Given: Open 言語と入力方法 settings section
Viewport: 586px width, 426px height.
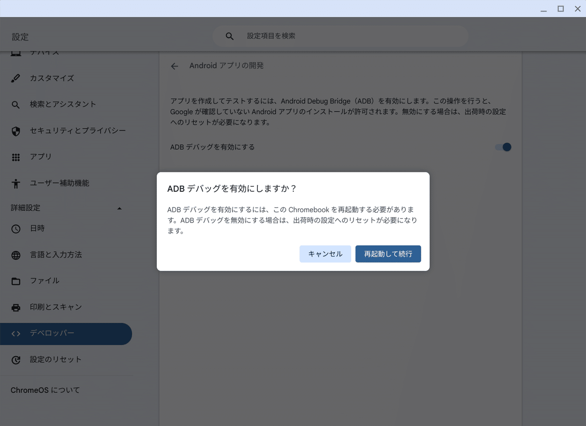Looking at the screenshot, I should click(x=66, y=255).
